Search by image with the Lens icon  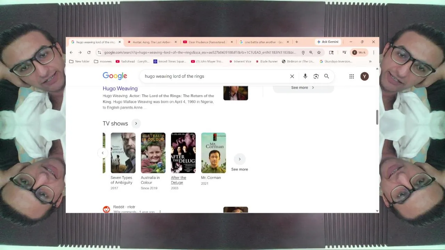(x=316, y=76)
